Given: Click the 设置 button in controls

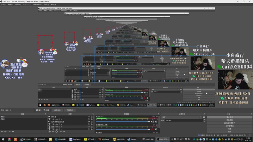Looking at the screenshot, I should click(x=230, y=129).
